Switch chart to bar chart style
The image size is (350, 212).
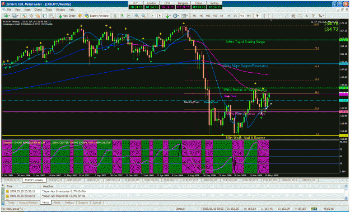tap(115, 16)
